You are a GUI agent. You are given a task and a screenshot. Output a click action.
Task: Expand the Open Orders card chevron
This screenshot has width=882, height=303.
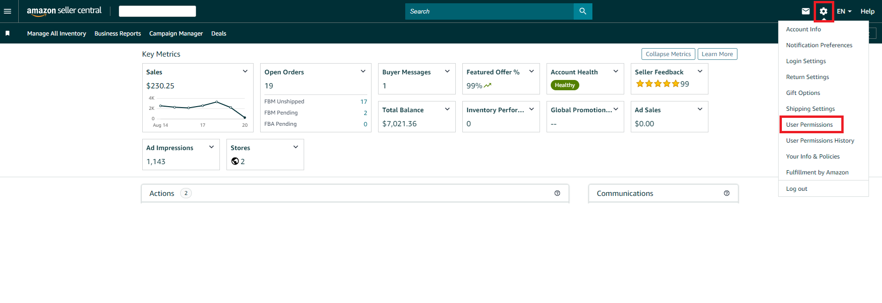[x=363, y=72]
